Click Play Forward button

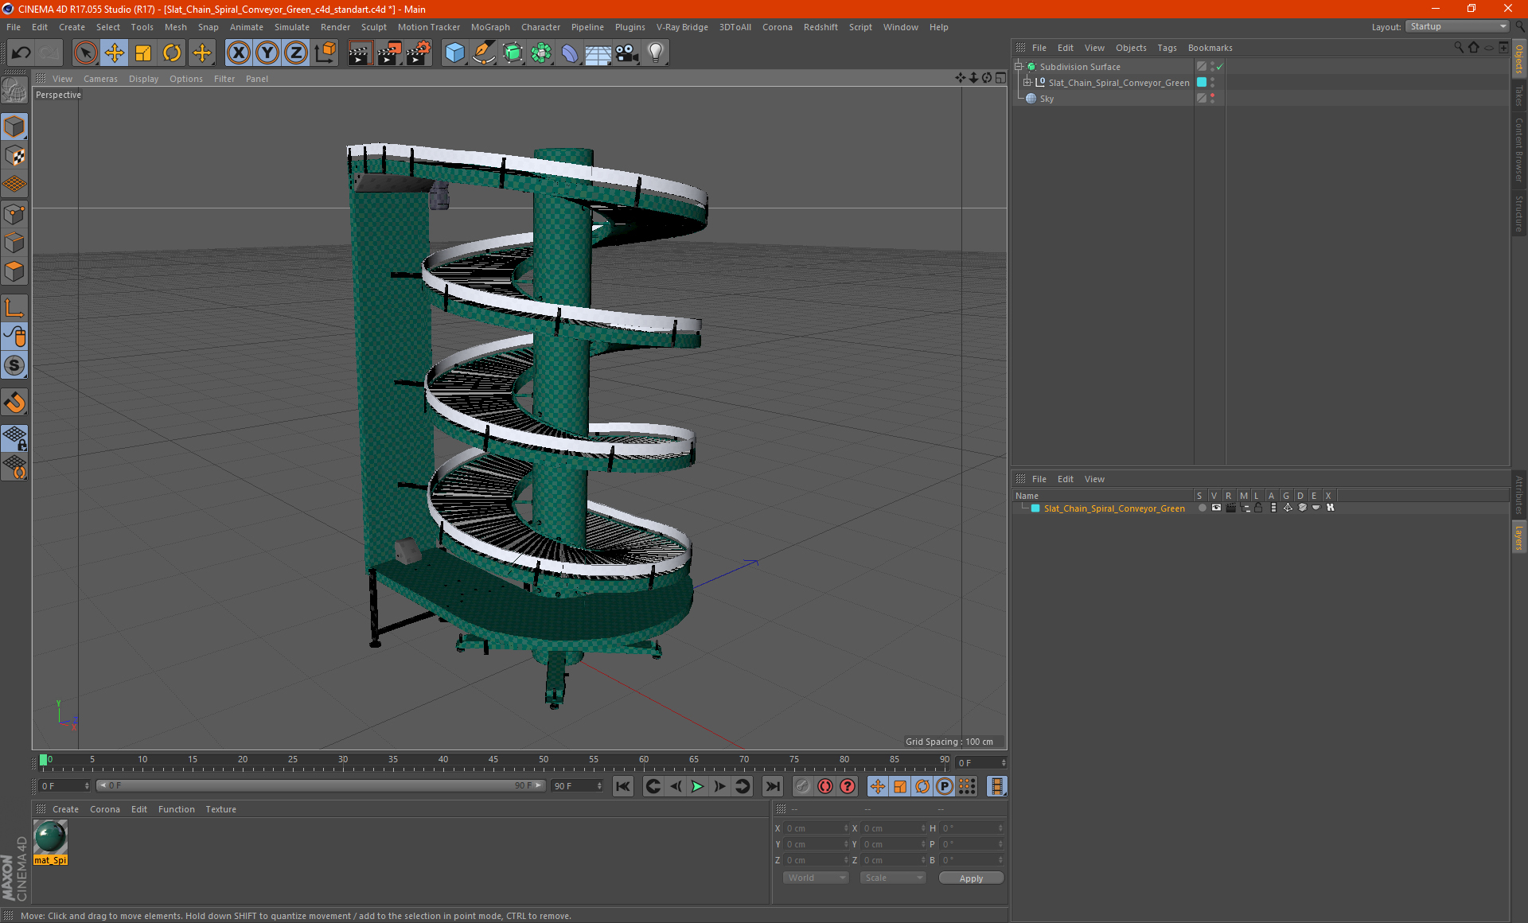tap(697, 786)
